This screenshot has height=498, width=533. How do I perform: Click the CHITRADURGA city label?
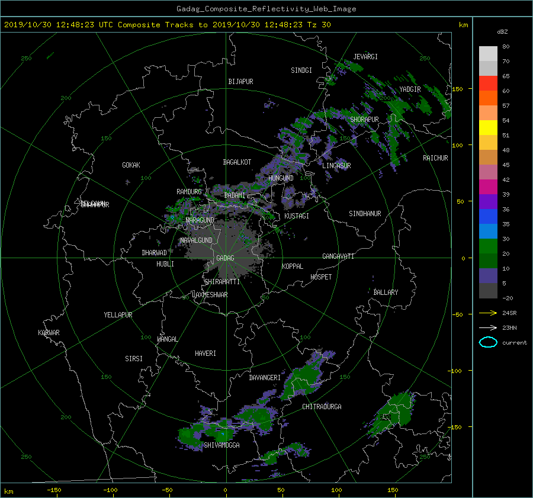coord(322,407)
